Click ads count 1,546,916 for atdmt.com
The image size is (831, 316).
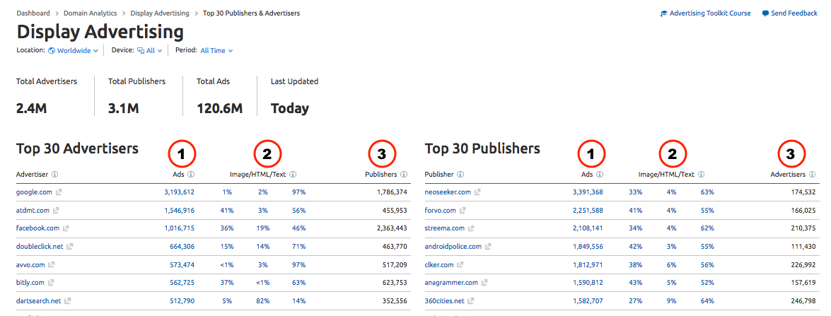[x=179, y=210]
